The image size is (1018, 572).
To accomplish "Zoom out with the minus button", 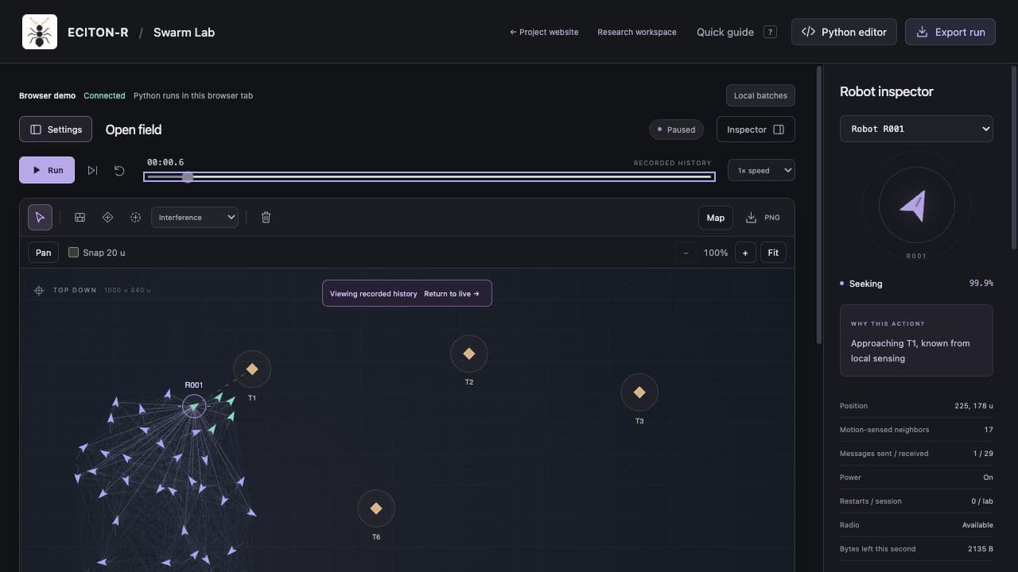I will coord(686,253).
